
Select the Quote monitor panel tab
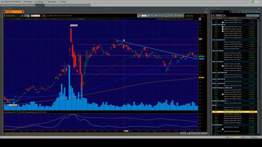(221, 12)
